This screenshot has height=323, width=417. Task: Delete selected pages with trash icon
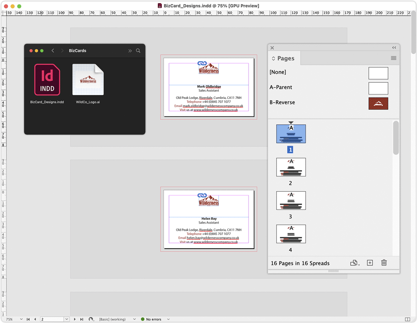pyautogui.click(x=384, y=262)
